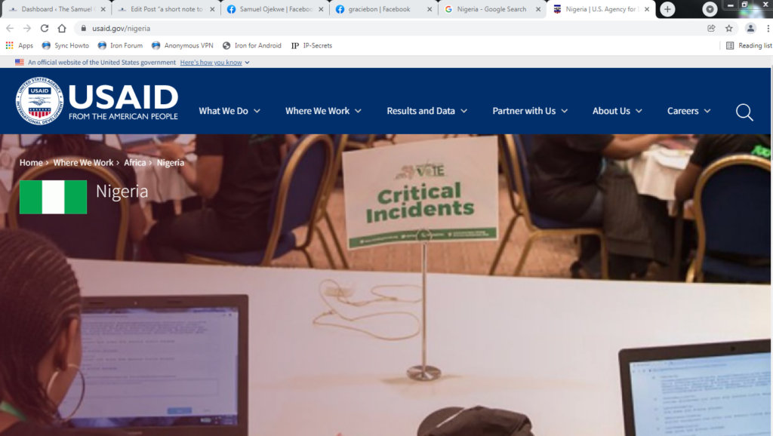Open IP-Secrets bookmark
The image size is (773, 436).
coord(312,45)
